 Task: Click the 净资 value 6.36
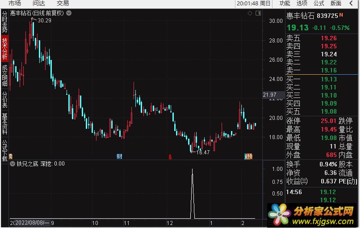(330, 173)
